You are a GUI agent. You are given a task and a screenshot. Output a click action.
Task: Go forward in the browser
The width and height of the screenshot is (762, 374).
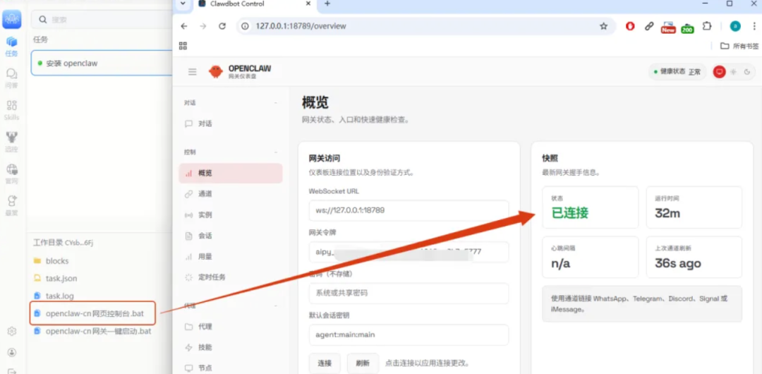[203, 26]
